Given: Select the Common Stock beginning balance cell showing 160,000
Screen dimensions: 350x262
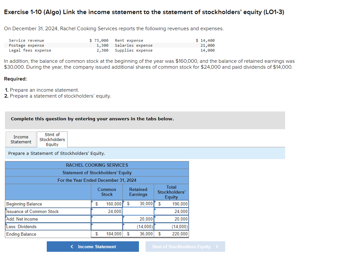Looking at the screenshot, I should click(x=107, y=204).
